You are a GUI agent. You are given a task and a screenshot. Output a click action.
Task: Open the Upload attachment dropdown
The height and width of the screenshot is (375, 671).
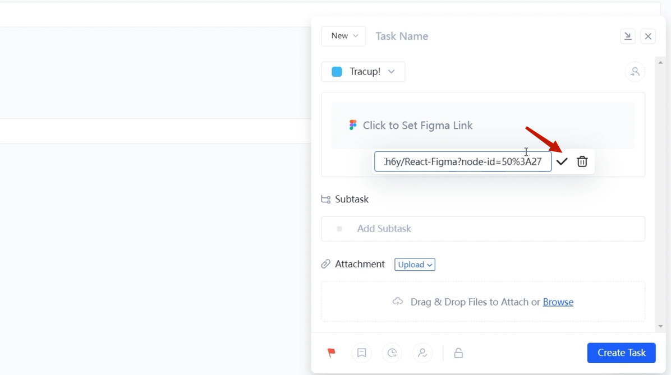[415, 265]
